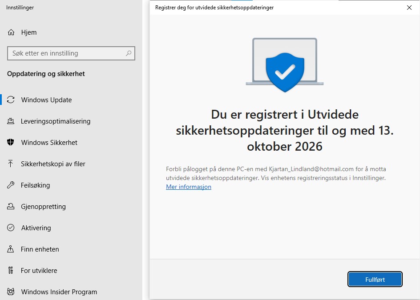The height and width of the screenshot is (300, 420).
Task: Click the dialog title Registrer deg text
Action: tap(214, 8)
